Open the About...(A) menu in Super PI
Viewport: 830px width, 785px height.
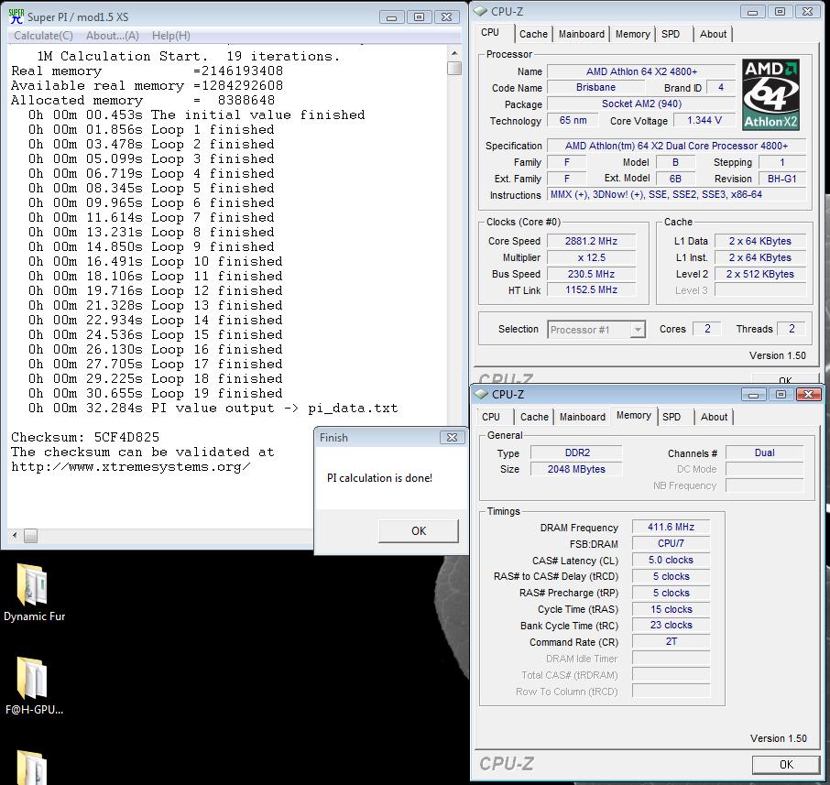click(x=113, y=36)
